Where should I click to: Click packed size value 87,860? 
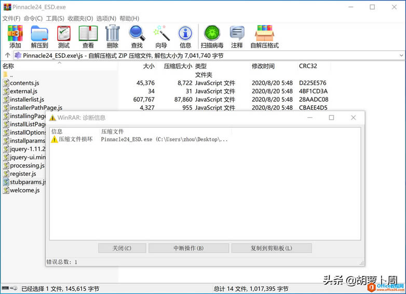point(183,99)
